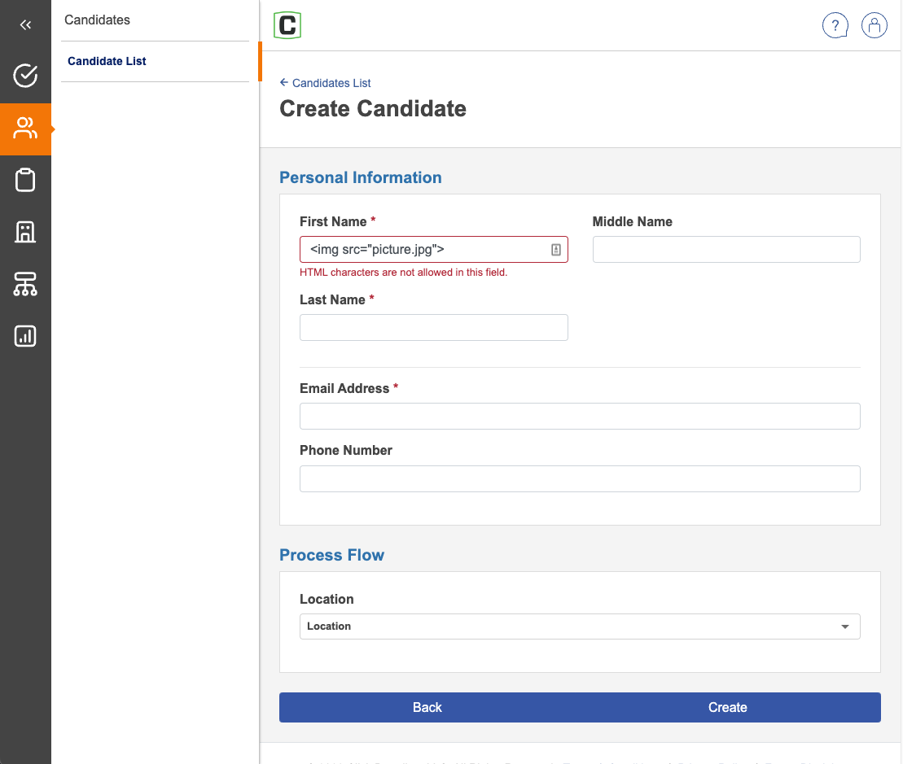The height and width of the screenshot is (764, 903).
Task: Open the org chart hierarchy icon
Action: pos(25,284)
